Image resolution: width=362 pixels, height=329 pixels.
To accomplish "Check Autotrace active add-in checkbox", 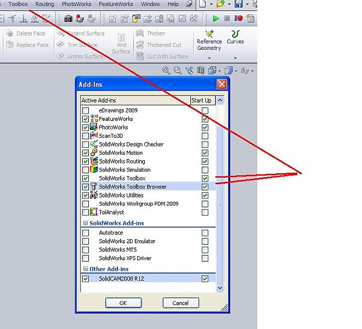I will pos(86,232).
